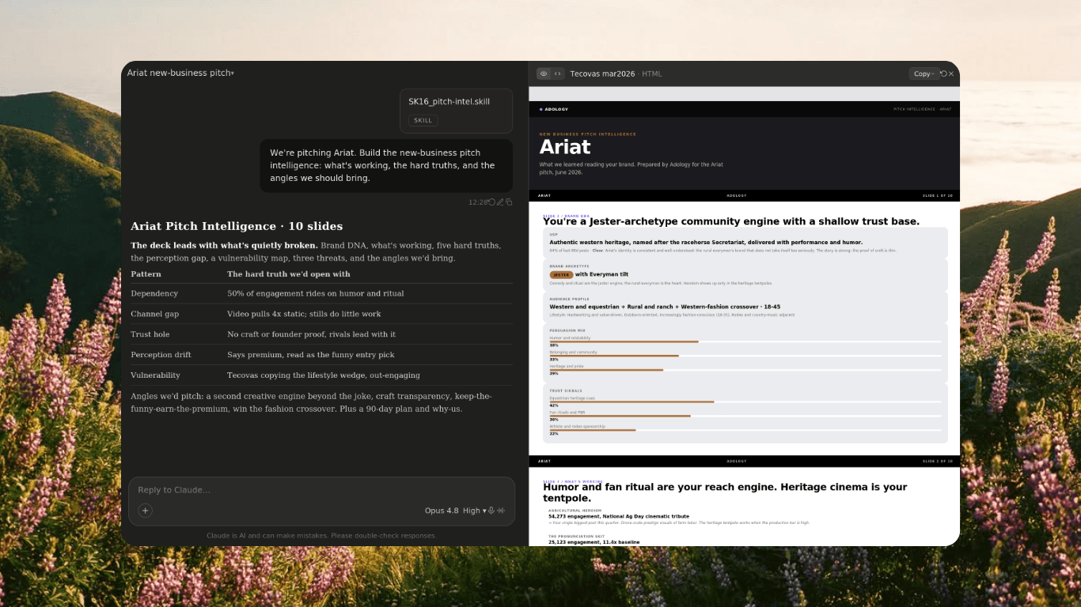Click the ADOLOGY logo in the slide header
Screen dimensions: 1081x607
pyautogui.click(x=554, y=109)
